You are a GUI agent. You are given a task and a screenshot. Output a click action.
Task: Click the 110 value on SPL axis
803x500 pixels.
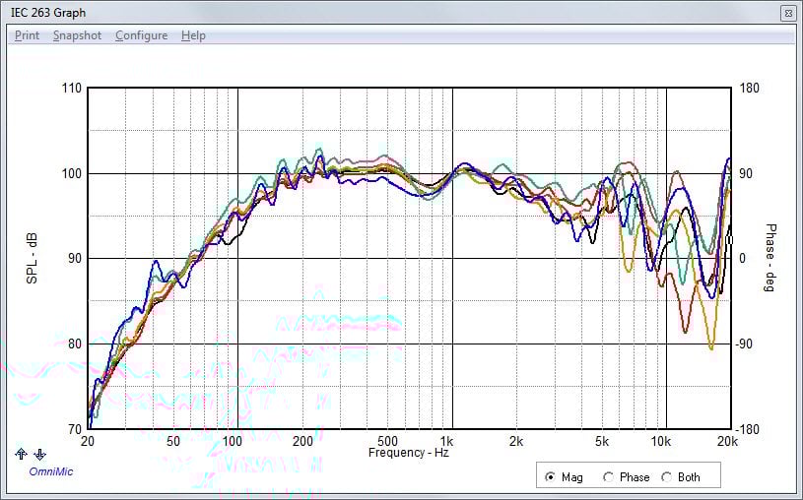(x=71, y=89)
